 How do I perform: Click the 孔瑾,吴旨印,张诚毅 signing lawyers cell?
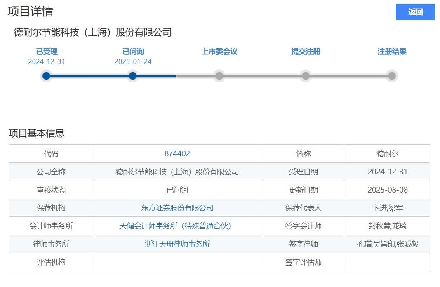coord(387,244)
